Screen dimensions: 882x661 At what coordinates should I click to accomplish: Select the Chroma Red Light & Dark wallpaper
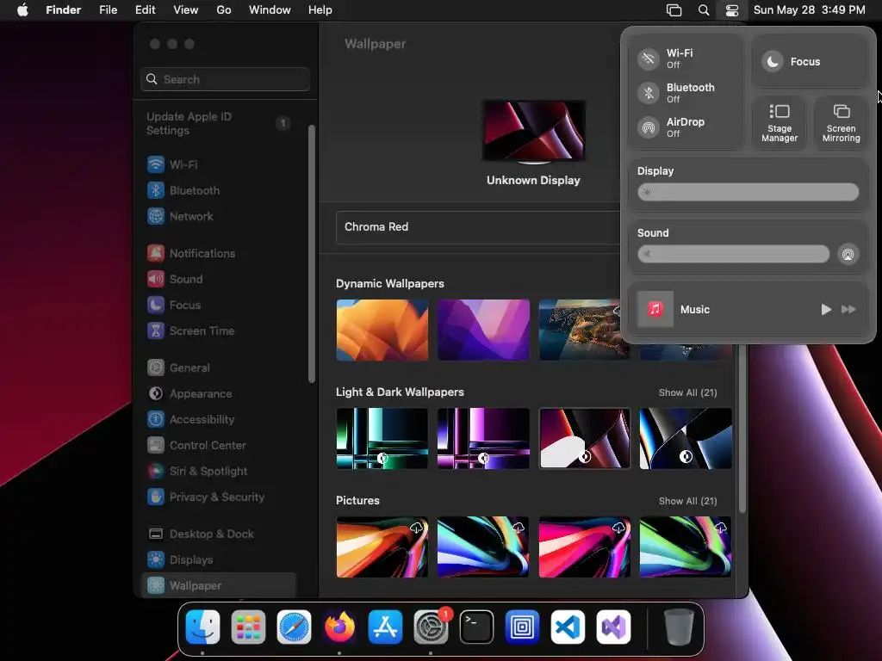(x=585, y=438)
